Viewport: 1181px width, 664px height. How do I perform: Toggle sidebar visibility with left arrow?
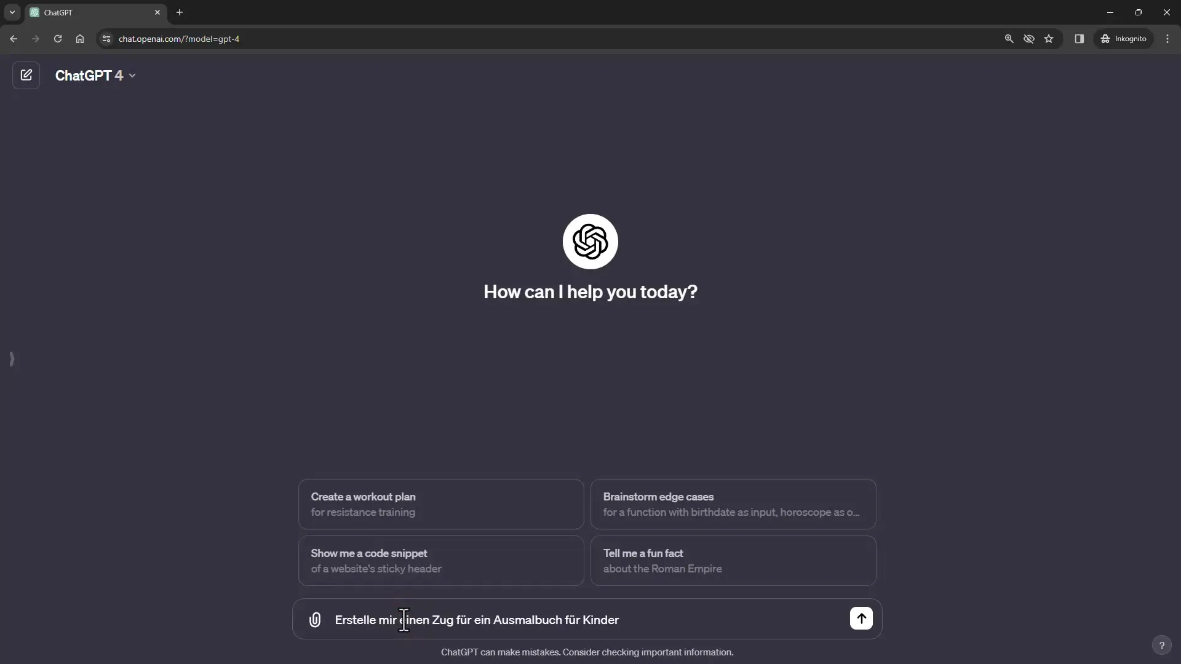(11, 359)
